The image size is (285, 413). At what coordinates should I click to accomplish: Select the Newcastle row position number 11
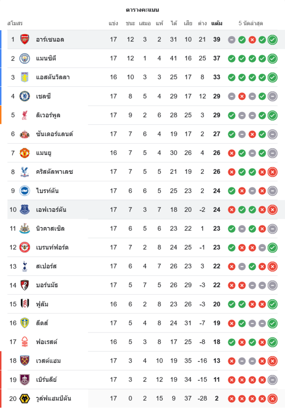[13, 228]
